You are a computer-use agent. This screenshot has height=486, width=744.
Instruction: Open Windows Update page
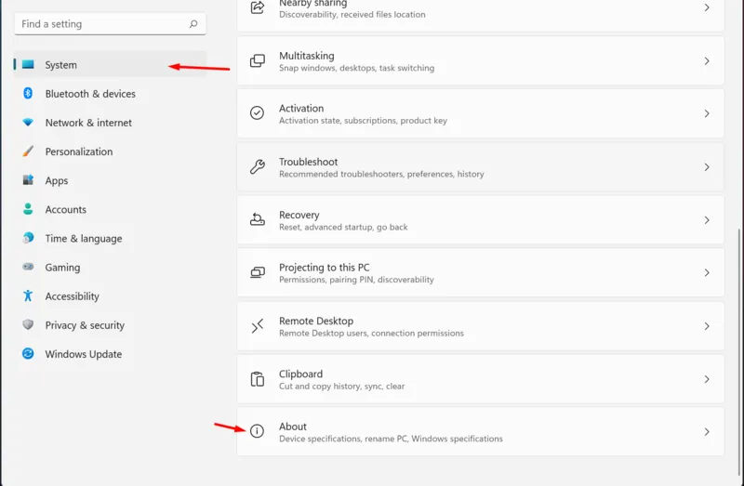pos(110,354)
